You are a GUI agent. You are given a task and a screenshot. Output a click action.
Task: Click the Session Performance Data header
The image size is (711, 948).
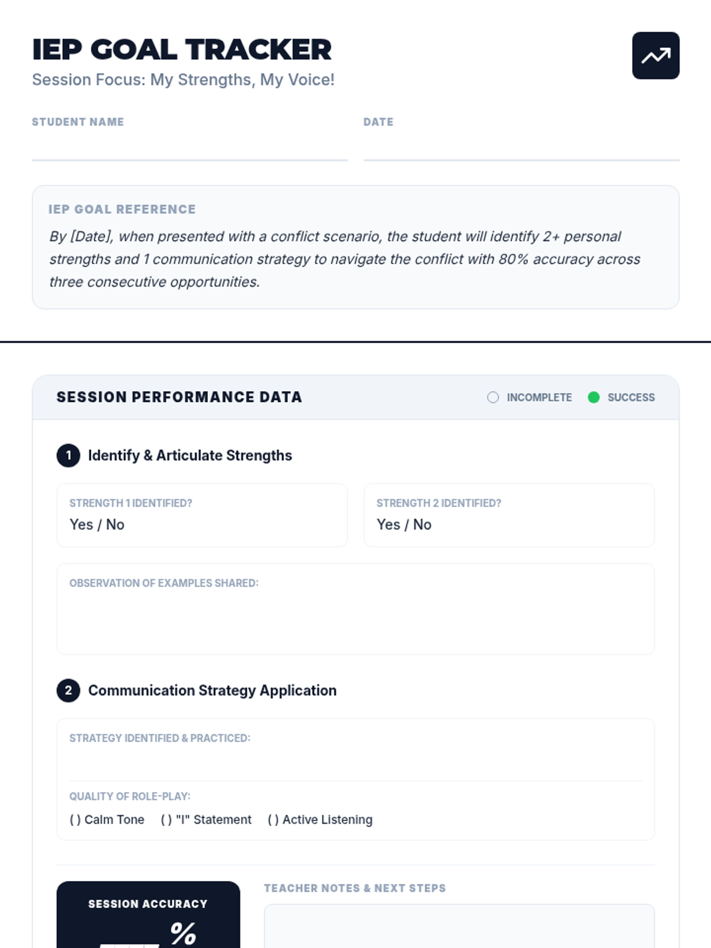pos(355,398)
